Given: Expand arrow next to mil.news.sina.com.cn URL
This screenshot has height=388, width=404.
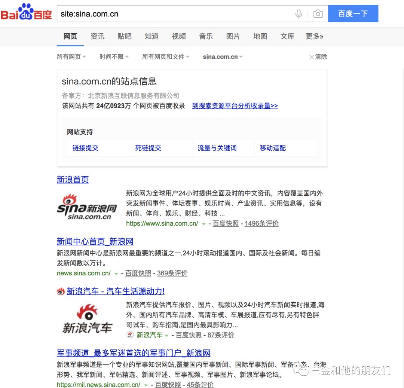Looking at the screenshot, I should (146, 385).
